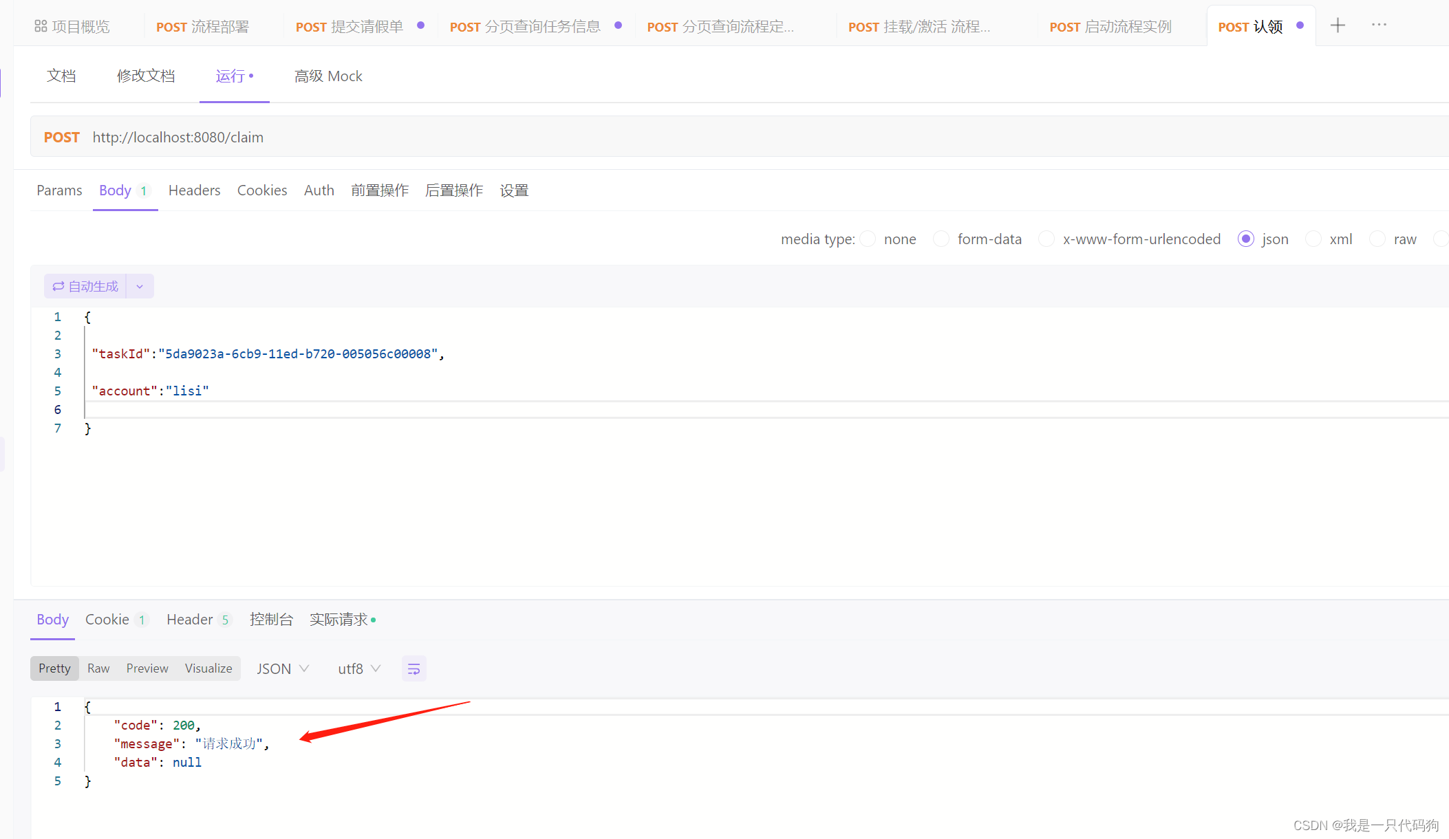The width and height of the screenshot is (1449, 839).
Task: Switch to the 修改文档 tab
Action: click(x=146, y=76)
